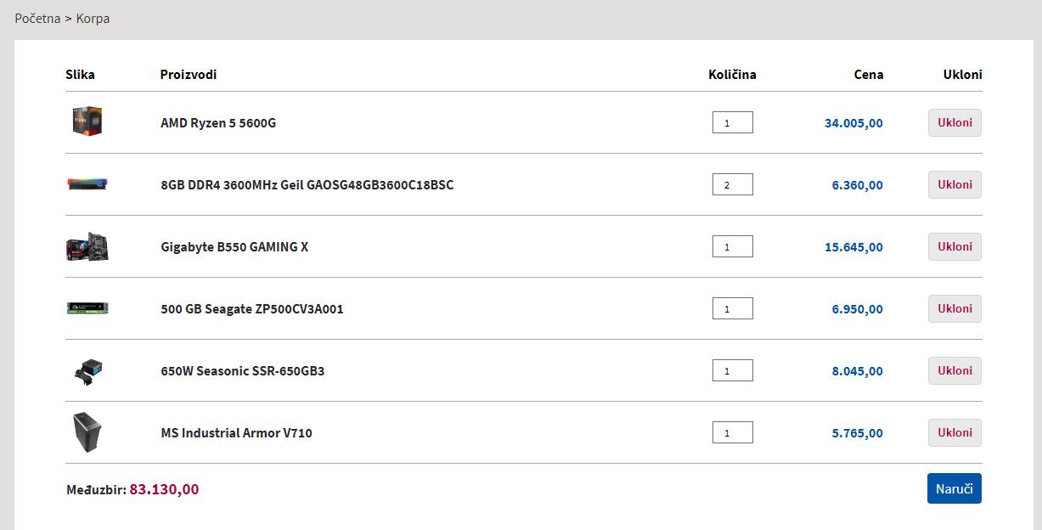Remove AMD Ryzen 5 5600G from cart
The image size is (1042, 530).
(955, 122)
